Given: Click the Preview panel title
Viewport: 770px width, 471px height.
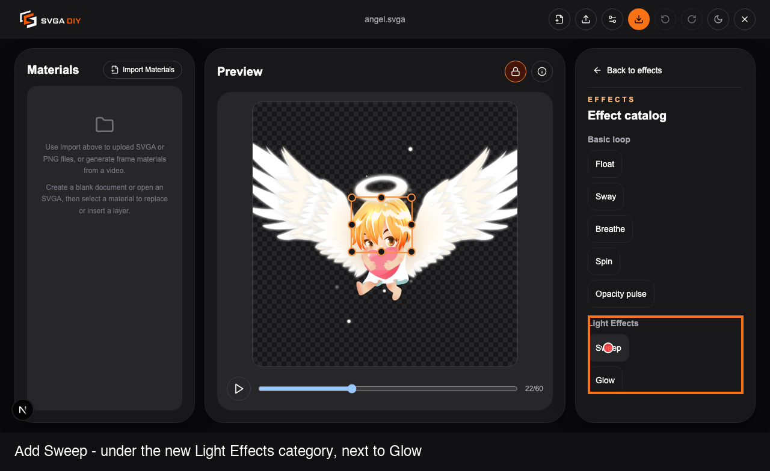Looking at the screenshot, I should click(240, 71).
